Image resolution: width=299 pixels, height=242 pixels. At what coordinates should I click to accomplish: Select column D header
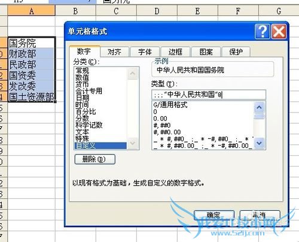(157, 11)
